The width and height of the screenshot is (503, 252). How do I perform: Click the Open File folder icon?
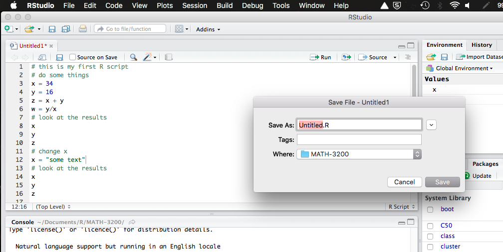coord(29,29)
